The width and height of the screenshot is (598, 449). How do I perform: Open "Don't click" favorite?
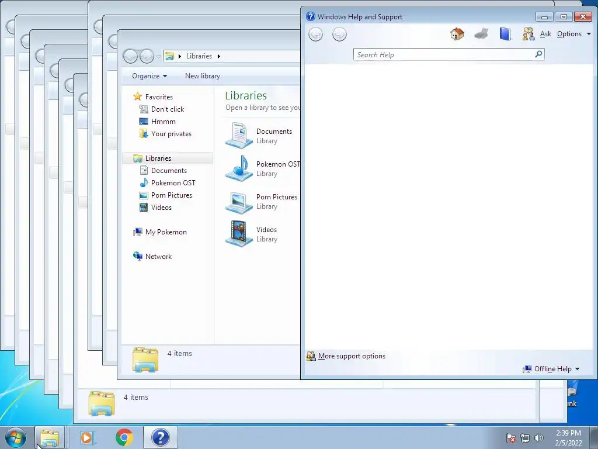click(x=168, y=109)
